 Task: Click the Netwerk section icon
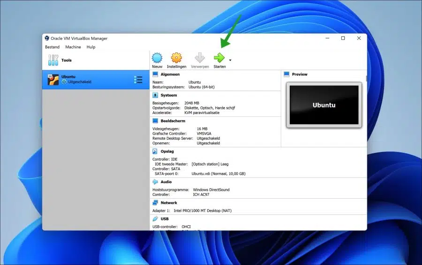[155, 203]
